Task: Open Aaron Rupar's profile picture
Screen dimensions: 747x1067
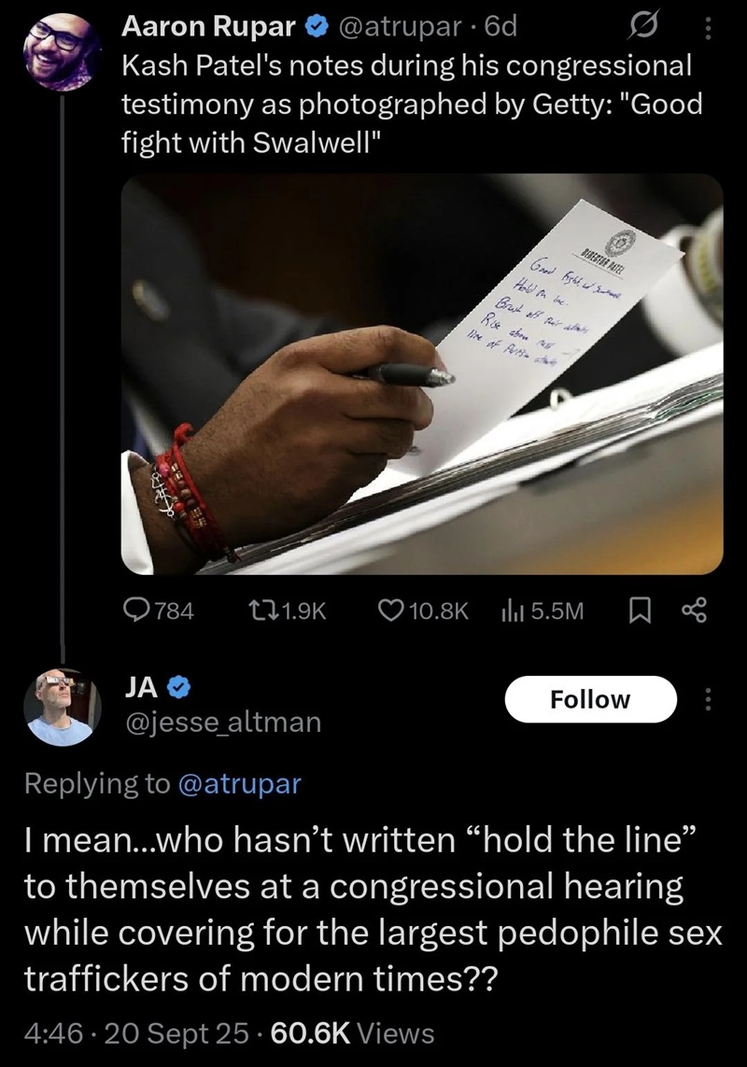Action: point(62,52)
